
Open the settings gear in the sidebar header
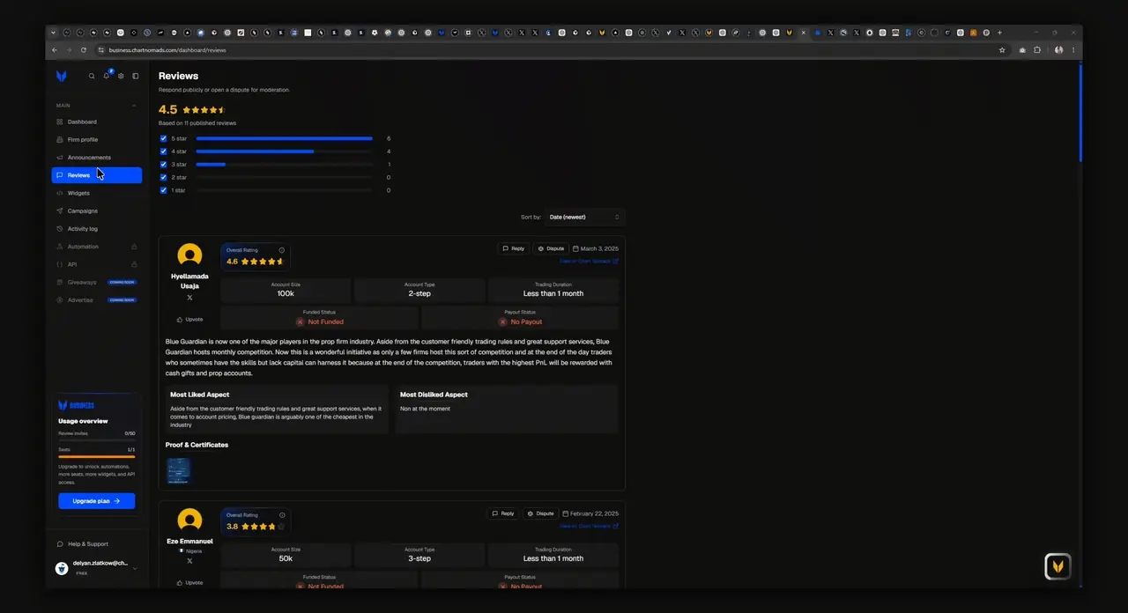point(121,77)
